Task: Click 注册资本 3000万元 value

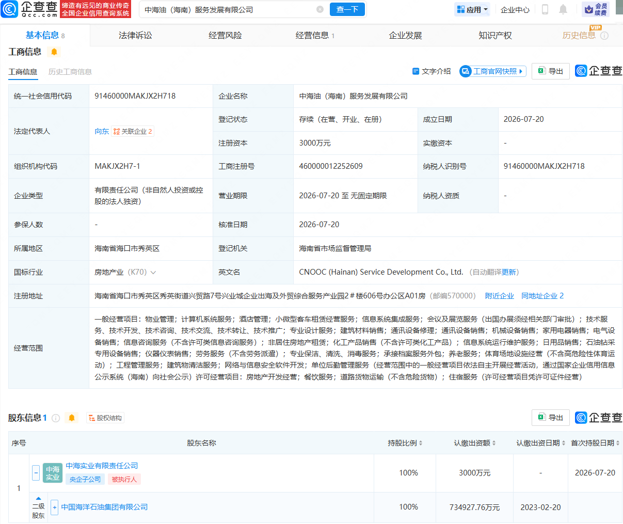Action: click(x=315, y=143)
